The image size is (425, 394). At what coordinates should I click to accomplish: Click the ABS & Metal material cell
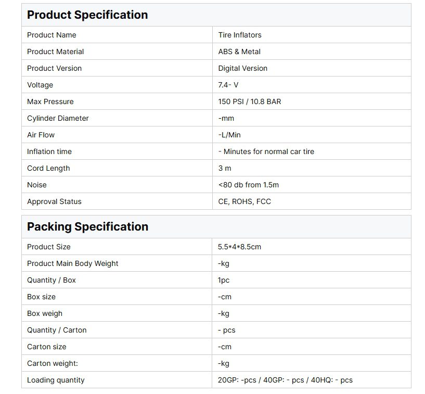pyautogui.click(x=239, y=52)
